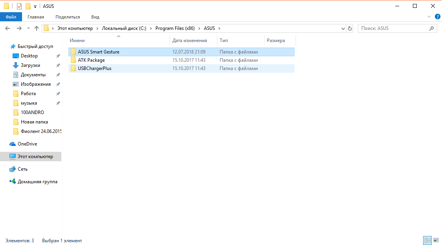442x245 pixels.
Task: Click the Help question mark icon
Action: click(437, 17)
